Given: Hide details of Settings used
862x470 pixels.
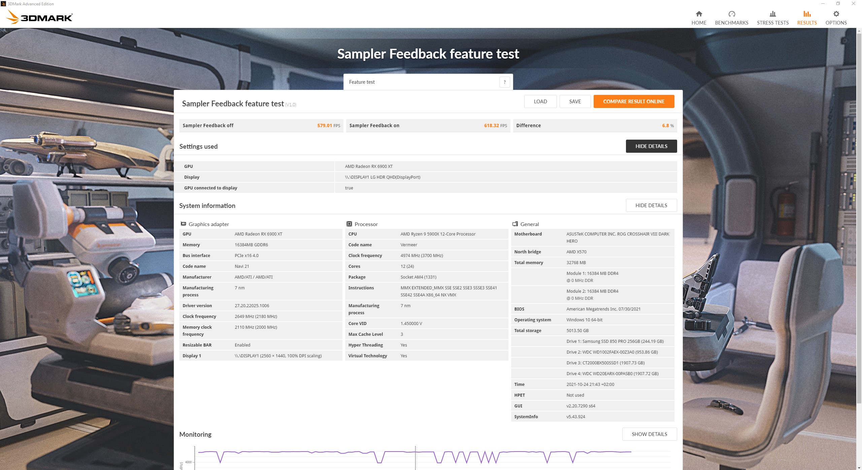Looking at the screenshot, I should coord(651,146).
